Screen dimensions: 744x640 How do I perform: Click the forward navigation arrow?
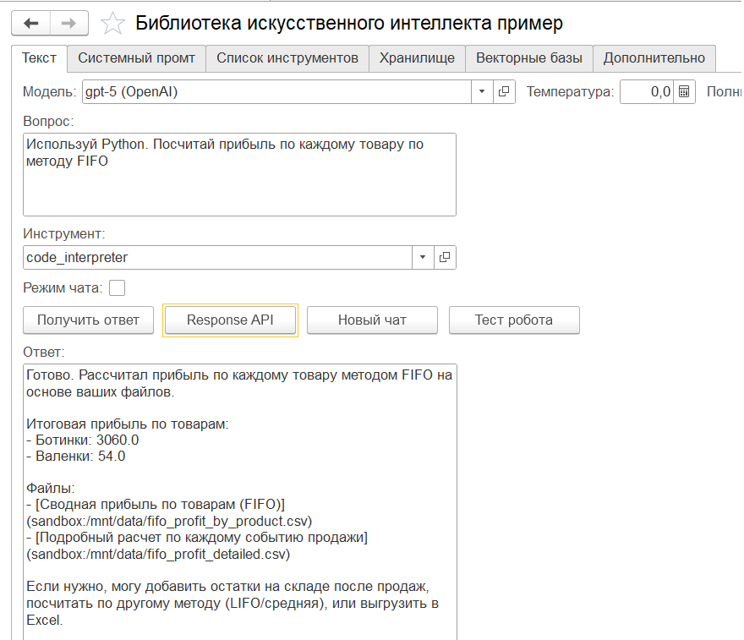68,23
